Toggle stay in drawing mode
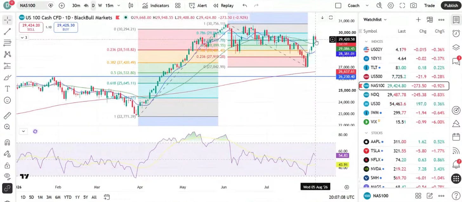This screenshot has height=202, width=462. [7, 154]
